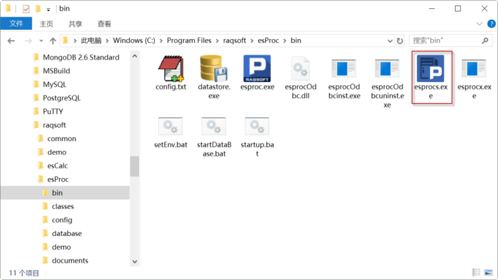The height and width of the screenshot is (280, 498).
Task: Select the esprocOdbcuninst.exe icon
Action: pos(387,68)
